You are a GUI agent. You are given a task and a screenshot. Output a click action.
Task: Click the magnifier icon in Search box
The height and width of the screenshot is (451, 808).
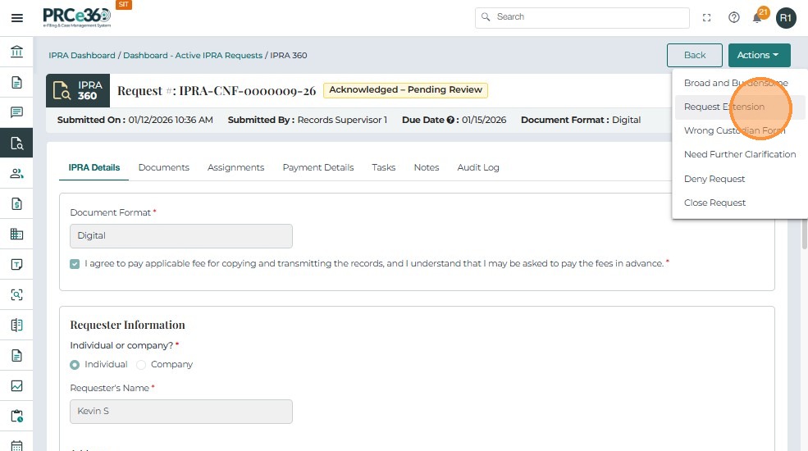pos(486,17)
